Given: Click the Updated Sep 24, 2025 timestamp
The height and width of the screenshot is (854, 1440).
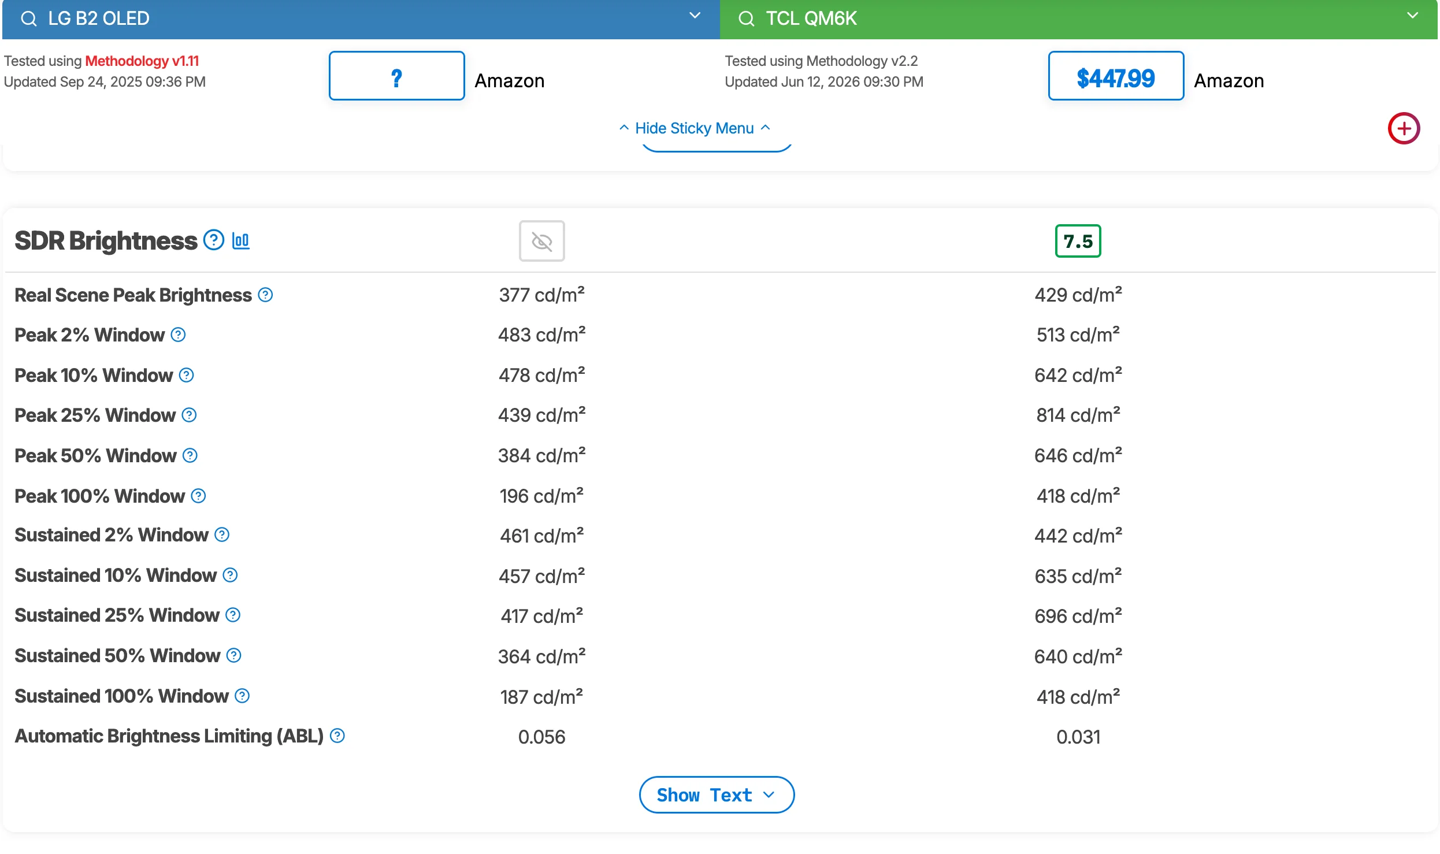Looking at the screenshot, I should point(105,82).
